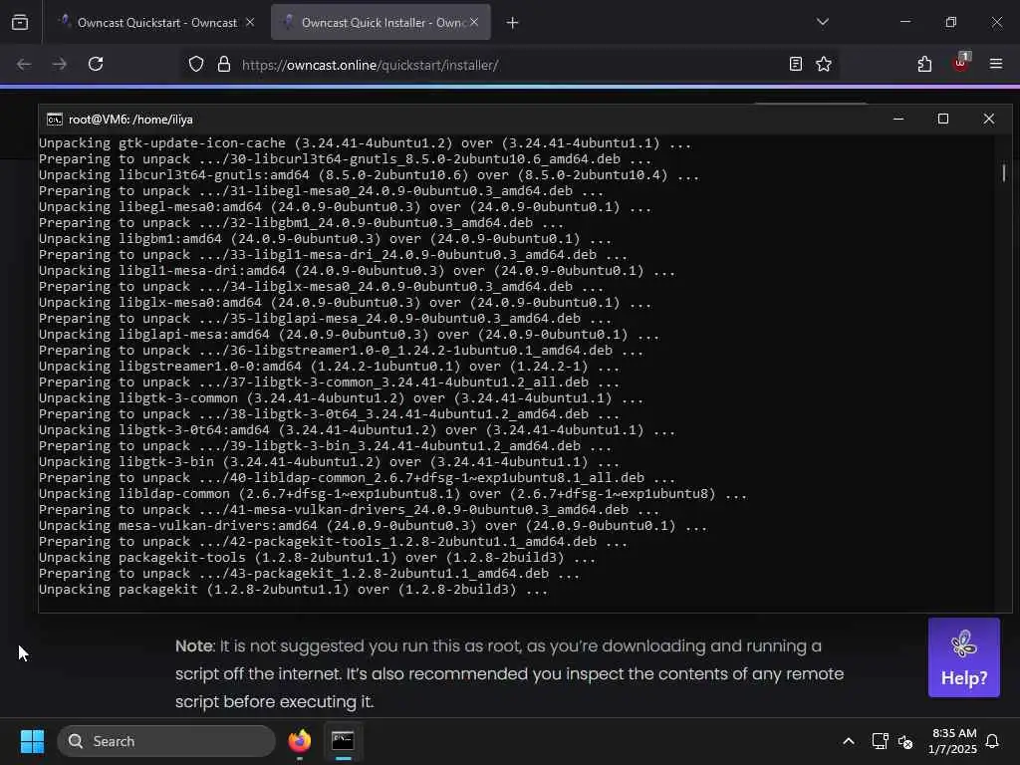Close the Owncast Quickstart tab
The image size is (1020, 765).
250,23
